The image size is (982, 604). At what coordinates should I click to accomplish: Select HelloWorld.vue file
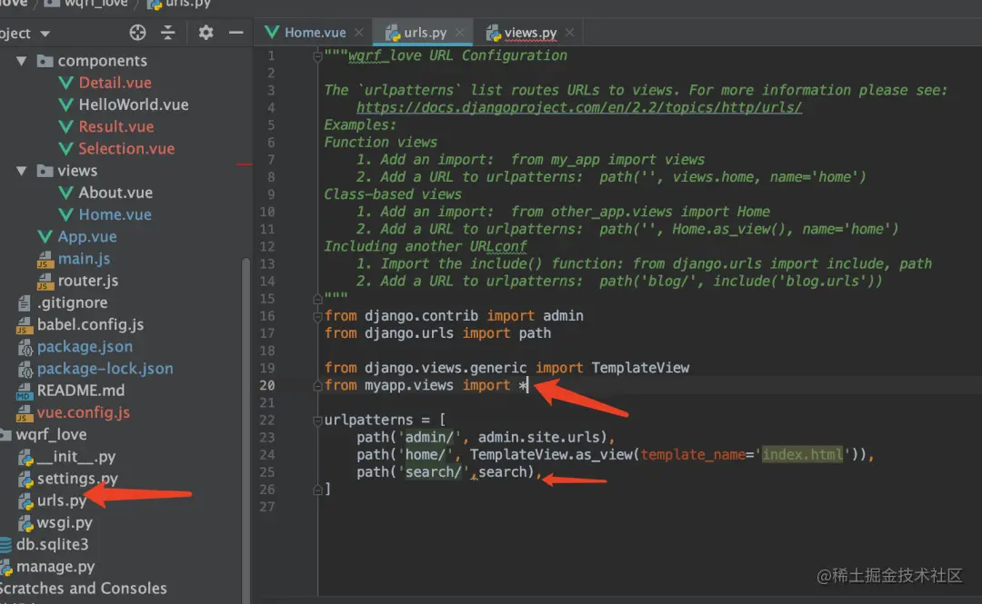pos(134,104)
